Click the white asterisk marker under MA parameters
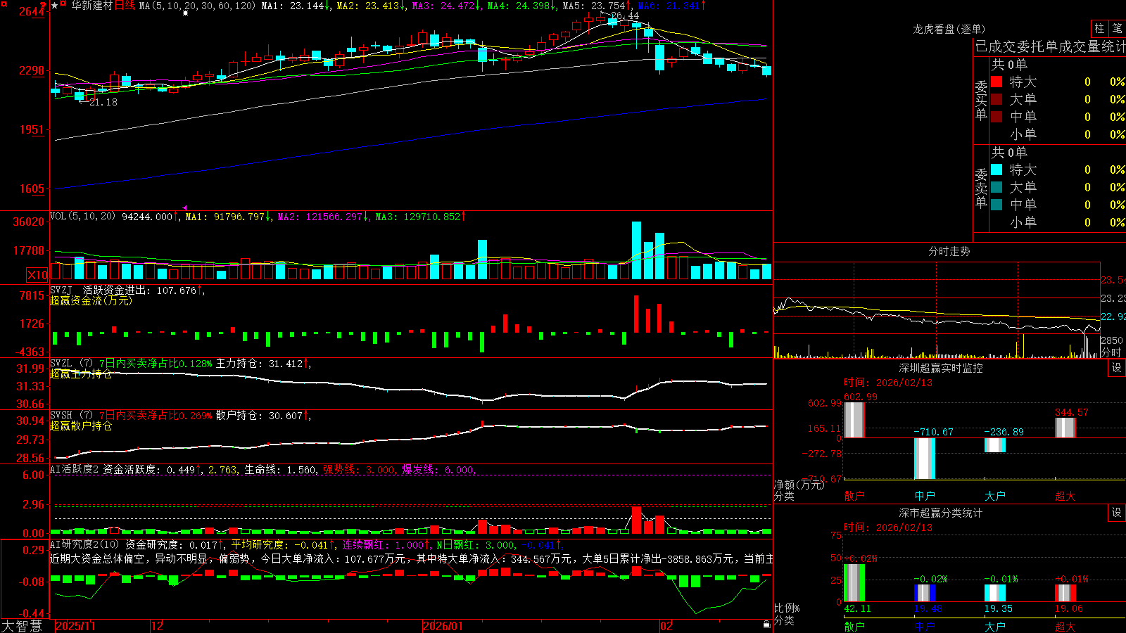The height and width of the screenshot is (633, 1126). (x=186, y=13)
